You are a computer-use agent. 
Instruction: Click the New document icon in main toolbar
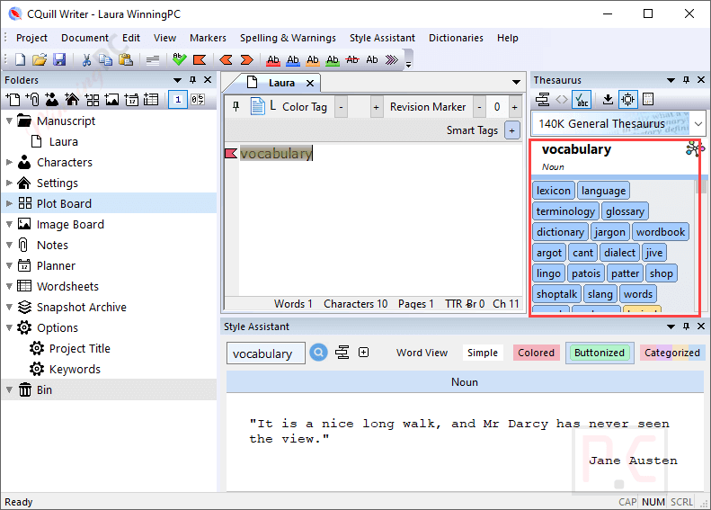point(21,59)
